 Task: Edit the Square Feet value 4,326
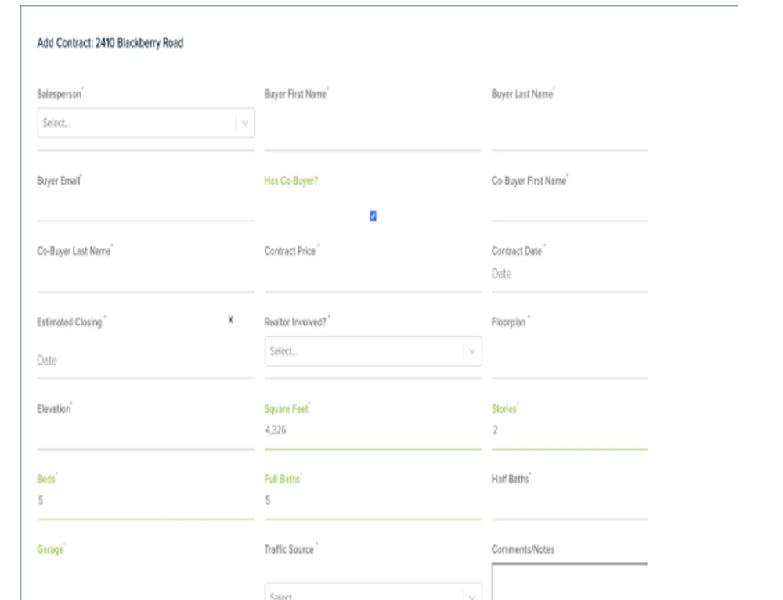point(373,430)
